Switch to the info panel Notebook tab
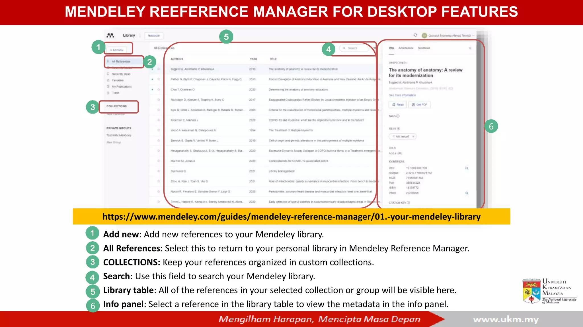583x327 pixels. click(424, 48)
